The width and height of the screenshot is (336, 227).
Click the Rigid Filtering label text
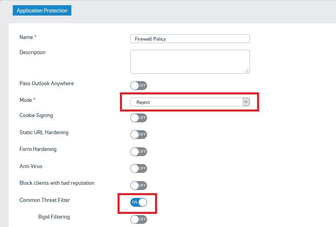coord(54,217)
